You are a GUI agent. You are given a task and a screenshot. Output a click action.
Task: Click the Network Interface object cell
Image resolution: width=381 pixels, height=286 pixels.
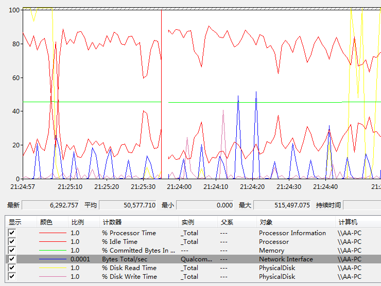coord(286,259)
